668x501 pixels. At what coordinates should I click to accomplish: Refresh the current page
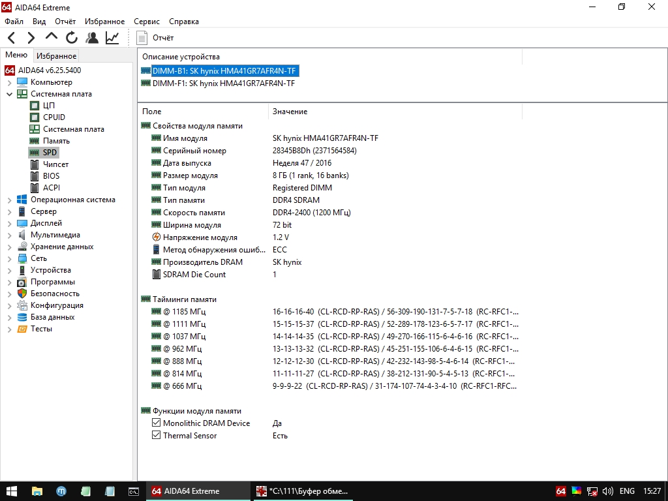(x=72, y=37)
